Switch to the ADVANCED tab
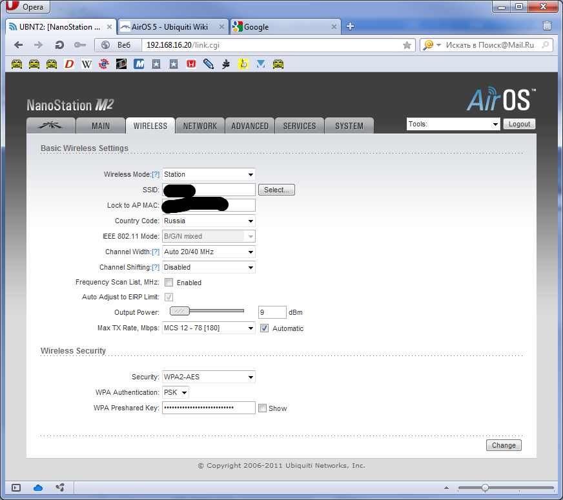Image resolution: width=563 pixels, height=500 pixels. point(250,126)
